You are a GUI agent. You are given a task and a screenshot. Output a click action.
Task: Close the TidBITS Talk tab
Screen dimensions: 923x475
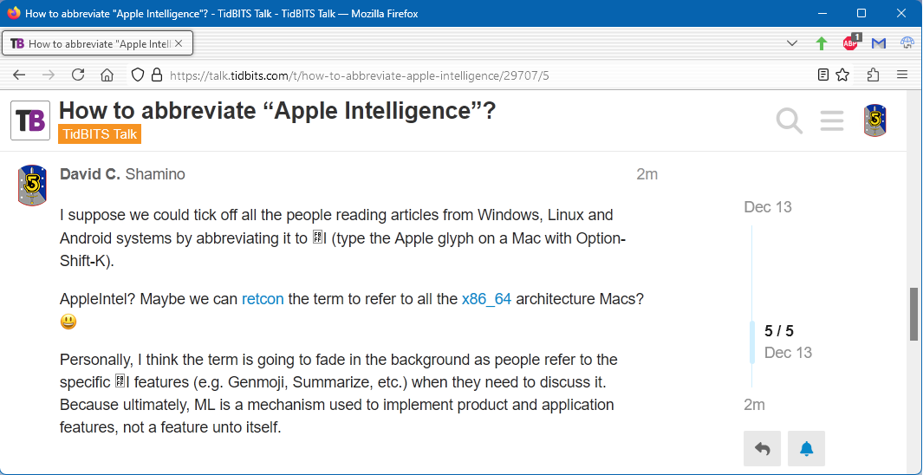click(179, 43)
